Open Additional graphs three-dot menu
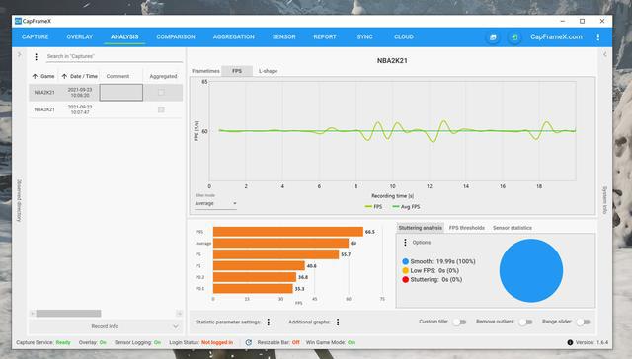Screen dimensions: 632x359 (x=338, y=322)
